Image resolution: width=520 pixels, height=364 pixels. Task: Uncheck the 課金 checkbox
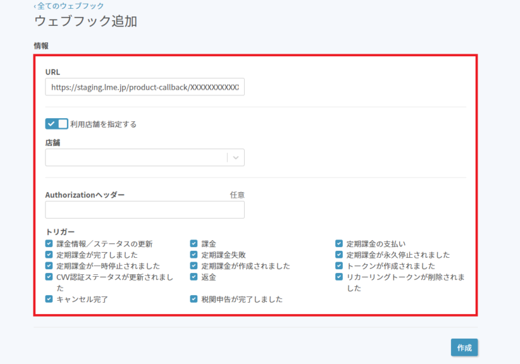click(x=194, y=244)
